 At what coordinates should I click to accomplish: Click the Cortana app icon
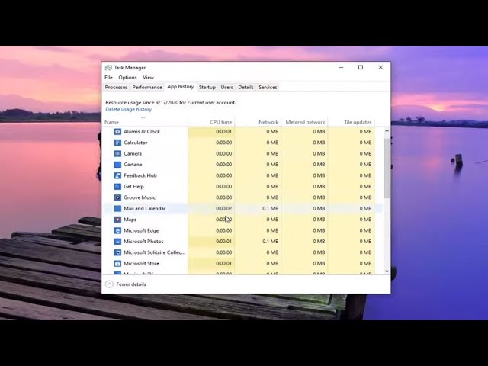pos(117,165)
